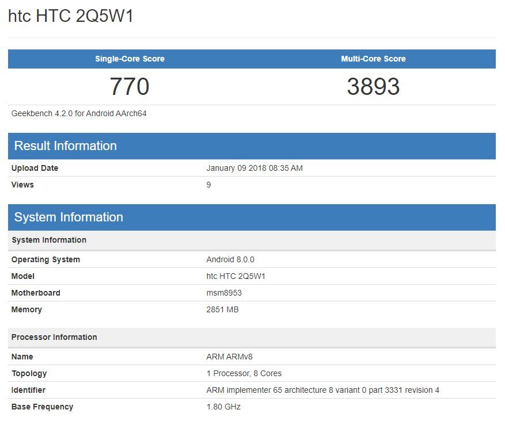Click the 2851 MB memory value
505x425 pixels.
pyautogui.click(x=222, y=309)
